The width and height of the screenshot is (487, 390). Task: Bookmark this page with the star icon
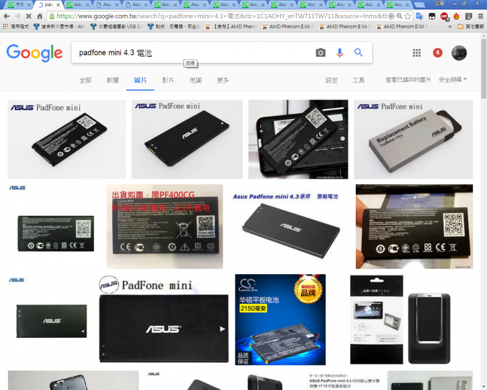tap(408, 16)
